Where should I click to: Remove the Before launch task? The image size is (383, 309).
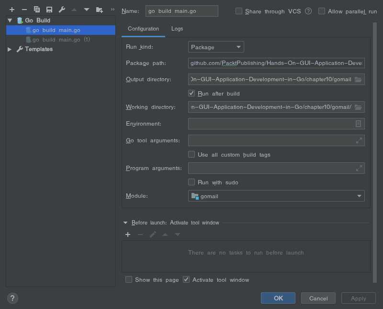(140, 234)
